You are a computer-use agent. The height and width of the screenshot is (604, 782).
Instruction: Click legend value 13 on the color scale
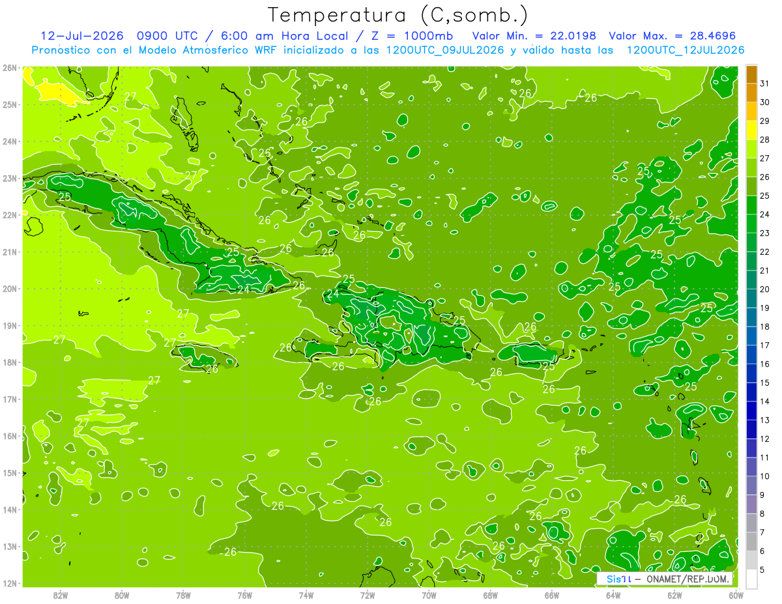(x=764, y=420)
